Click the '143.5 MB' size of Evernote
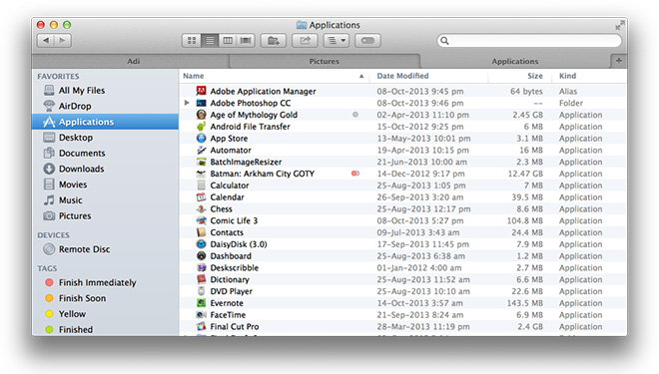 point(524,303)
